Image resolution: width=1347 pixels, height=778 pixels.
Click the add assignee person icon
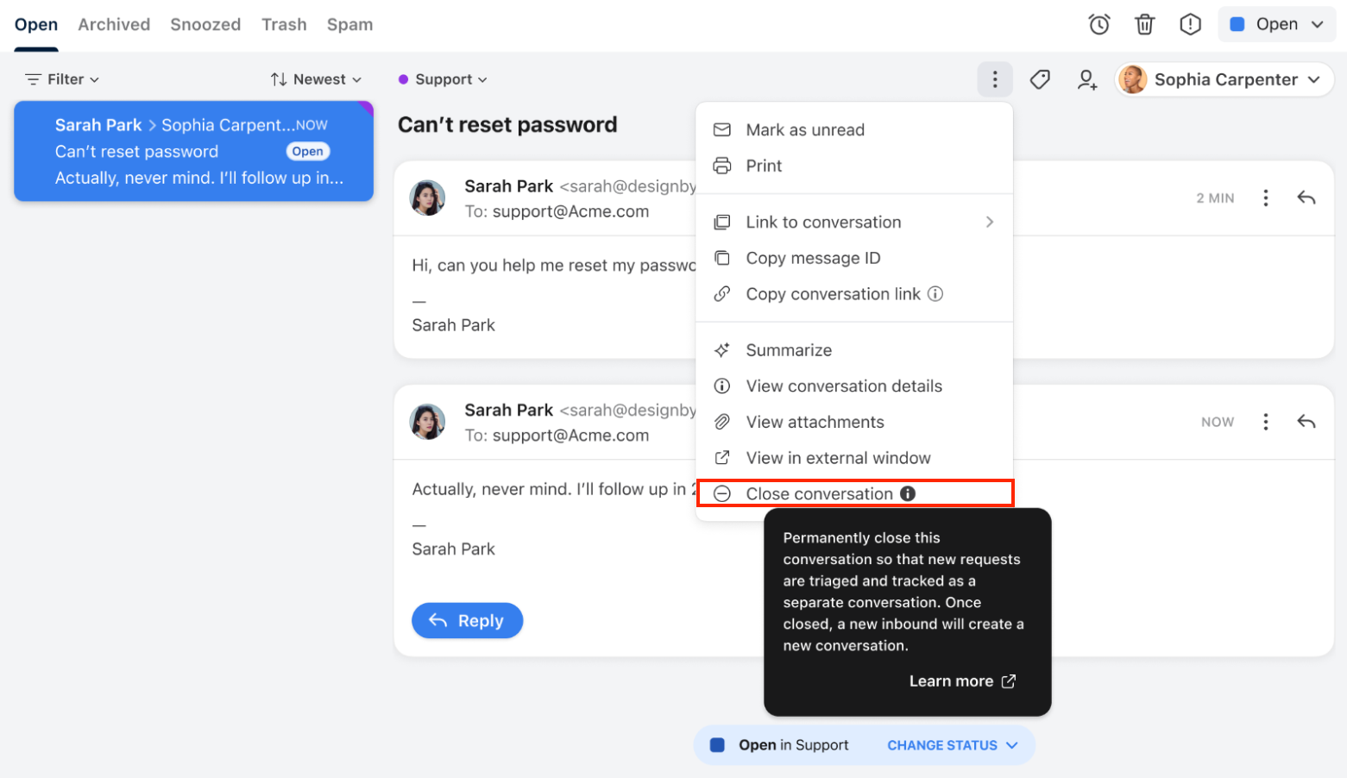click(x=1086, y=79)
